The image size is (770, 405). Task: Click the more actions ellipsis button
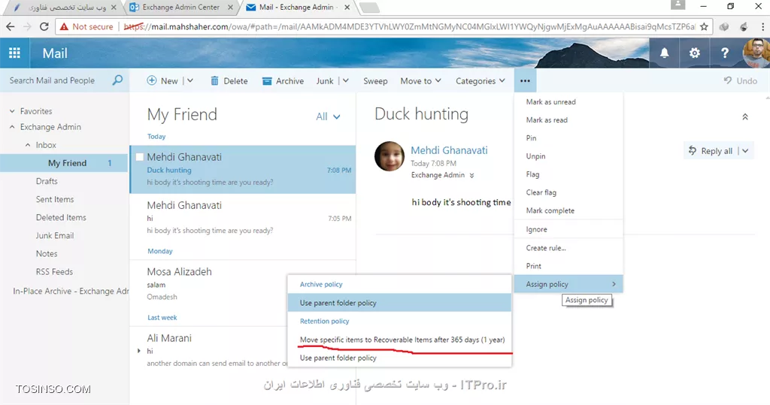click(525, 80)
